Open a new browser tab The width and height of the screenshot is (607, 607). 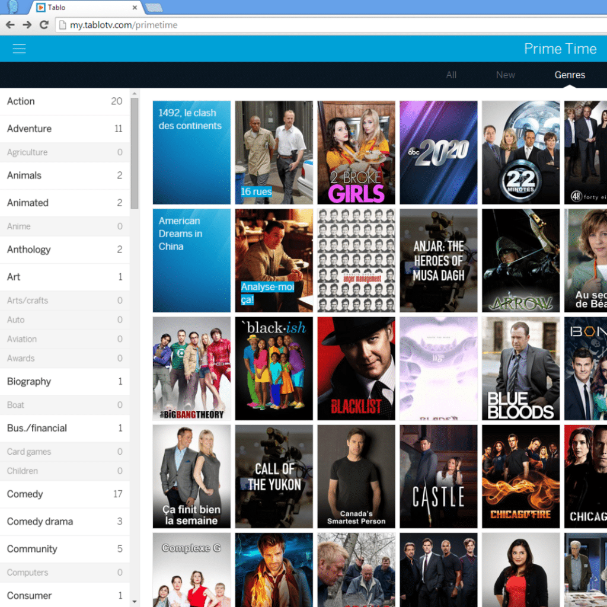pyautogui.click(x=154, y=7)
